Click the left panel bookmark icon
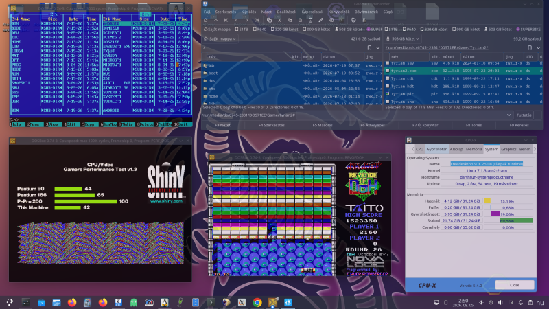This screenshot has width=549, height=309. tap(369, 47)
